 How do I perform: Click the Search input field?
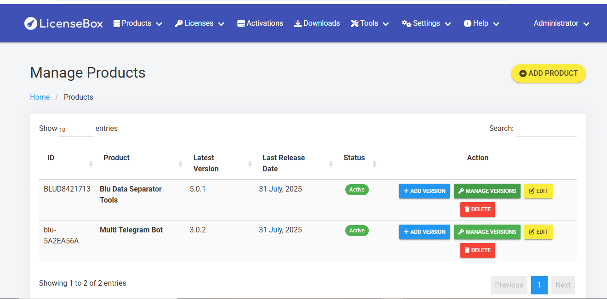tap(546, 129)
